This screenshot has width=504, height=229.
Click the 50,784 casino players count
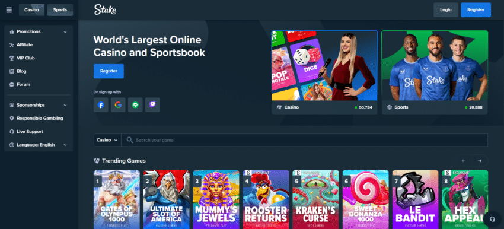point(365,107)
